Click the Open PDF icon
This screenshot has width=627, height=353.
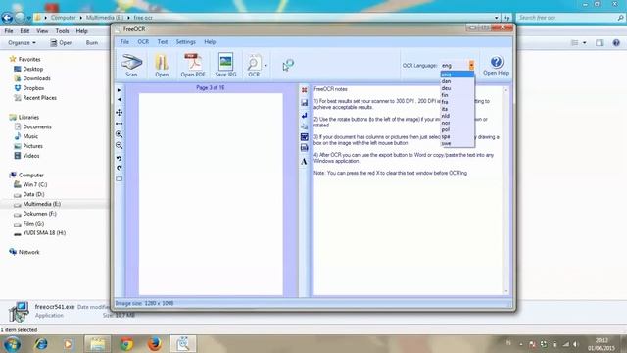click(x=193, y=66)
